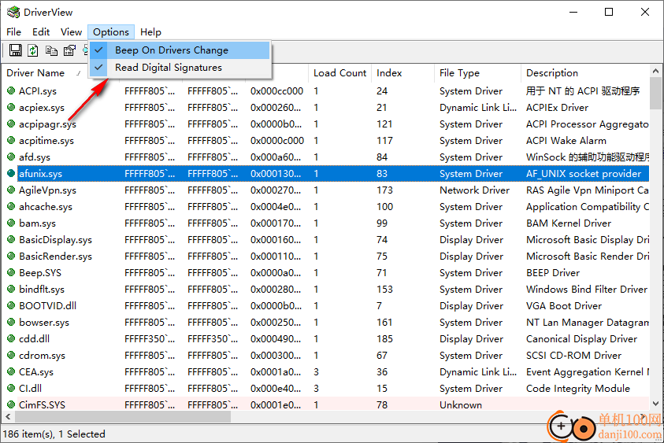Click 'ACPI Wake Alarm' description

pyautogui.click(x=566, y=141)
